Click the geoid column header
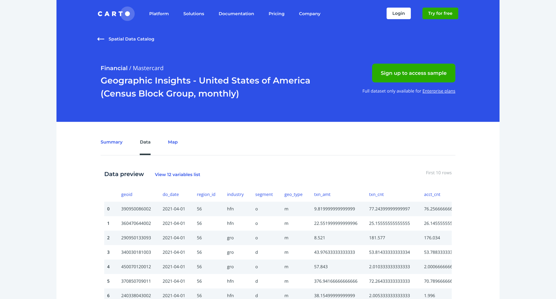The height and width of the screenshot is (299, 556). [127, 194]
